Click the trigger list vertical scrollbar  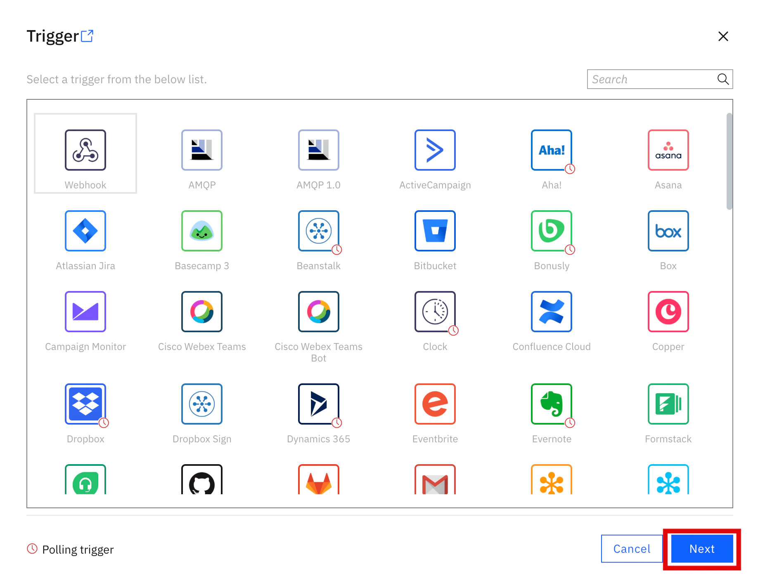[x=730, y=161]
